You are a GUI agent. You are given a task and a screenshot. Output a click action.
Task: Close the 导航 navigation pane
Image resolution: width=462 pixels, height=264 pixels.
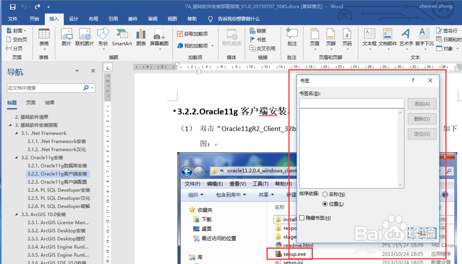(x=93, y=71)
